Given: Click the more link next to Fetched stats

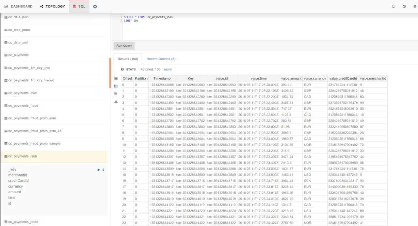Looking at the screenshot, I should (x=168, y=69).
